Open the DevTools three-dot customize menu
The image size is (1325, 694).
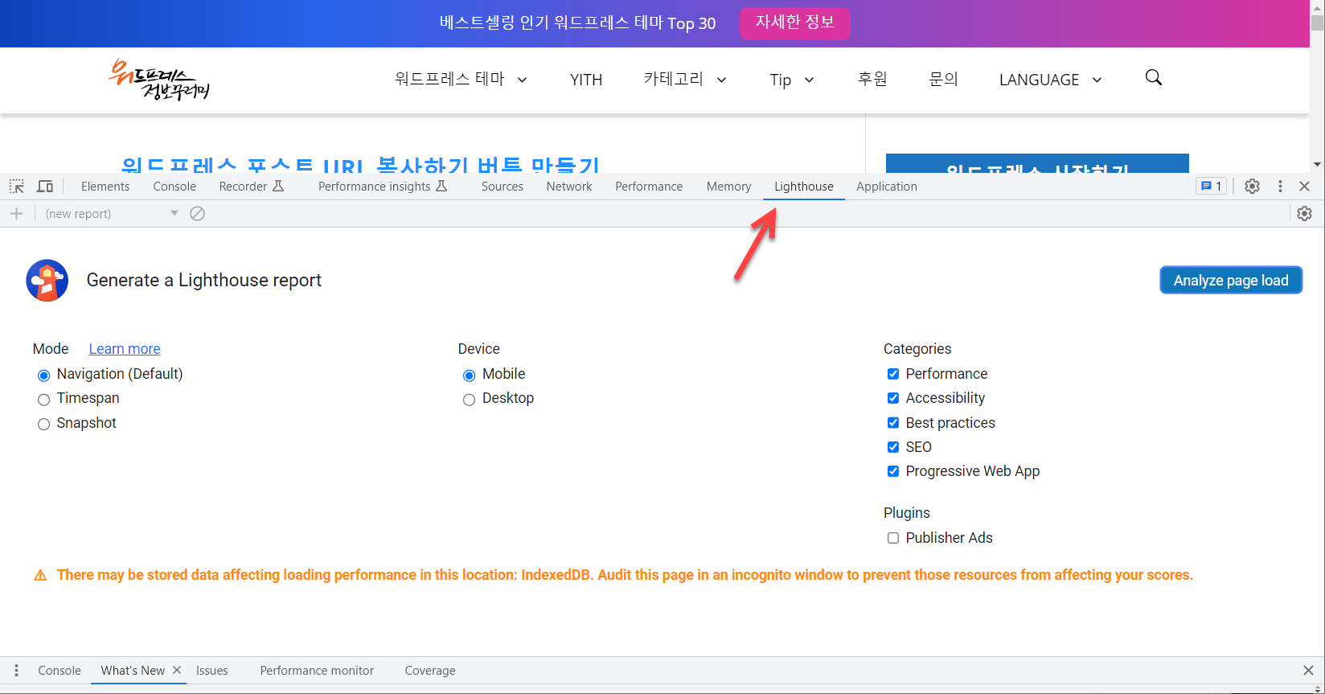point(1280,187)
